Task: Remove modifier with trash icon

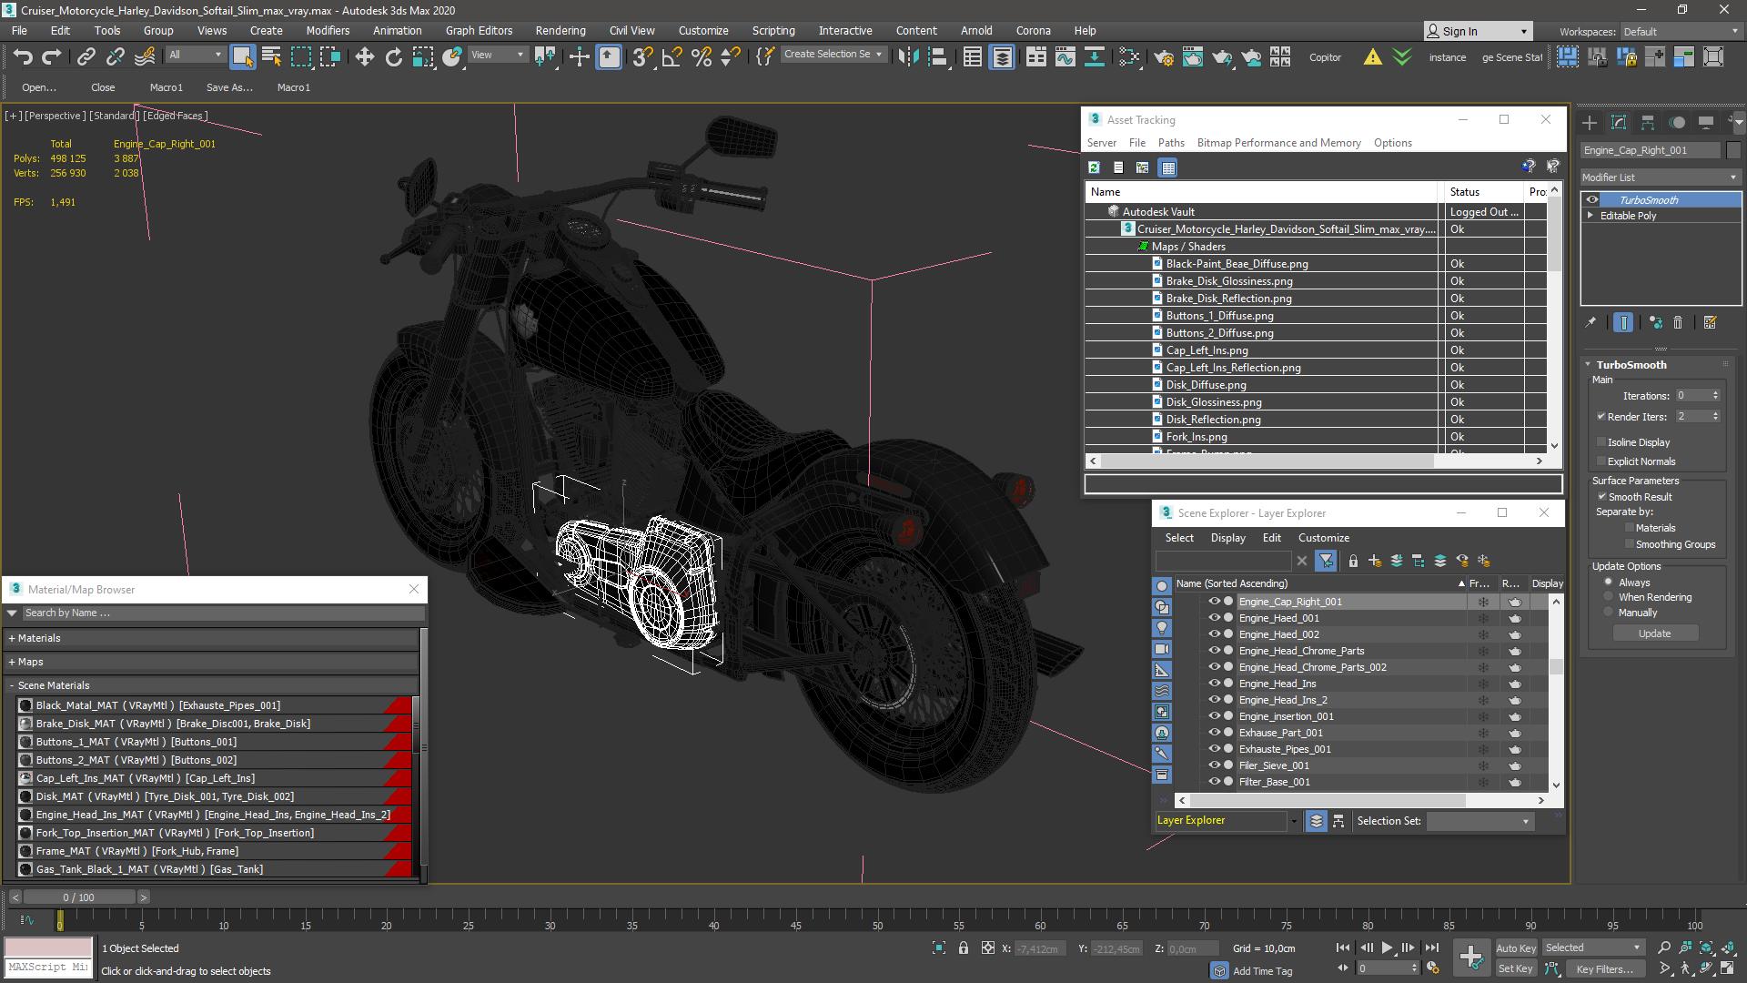Action: tap(1678, 322)
